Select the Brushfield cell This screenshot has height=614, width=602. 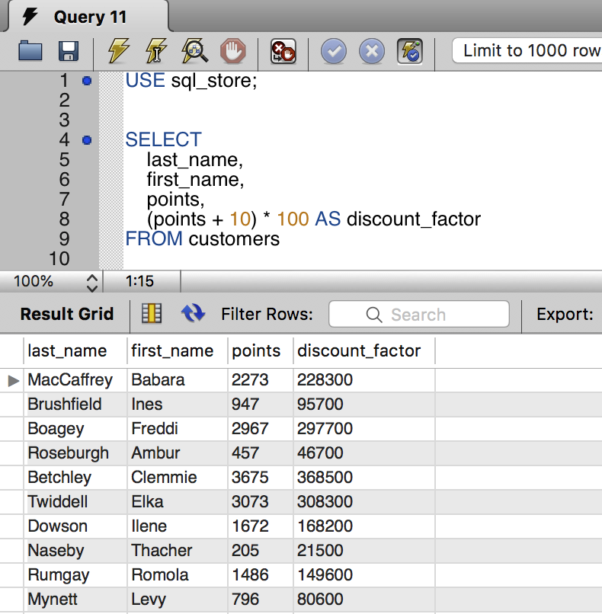(75, 404)
